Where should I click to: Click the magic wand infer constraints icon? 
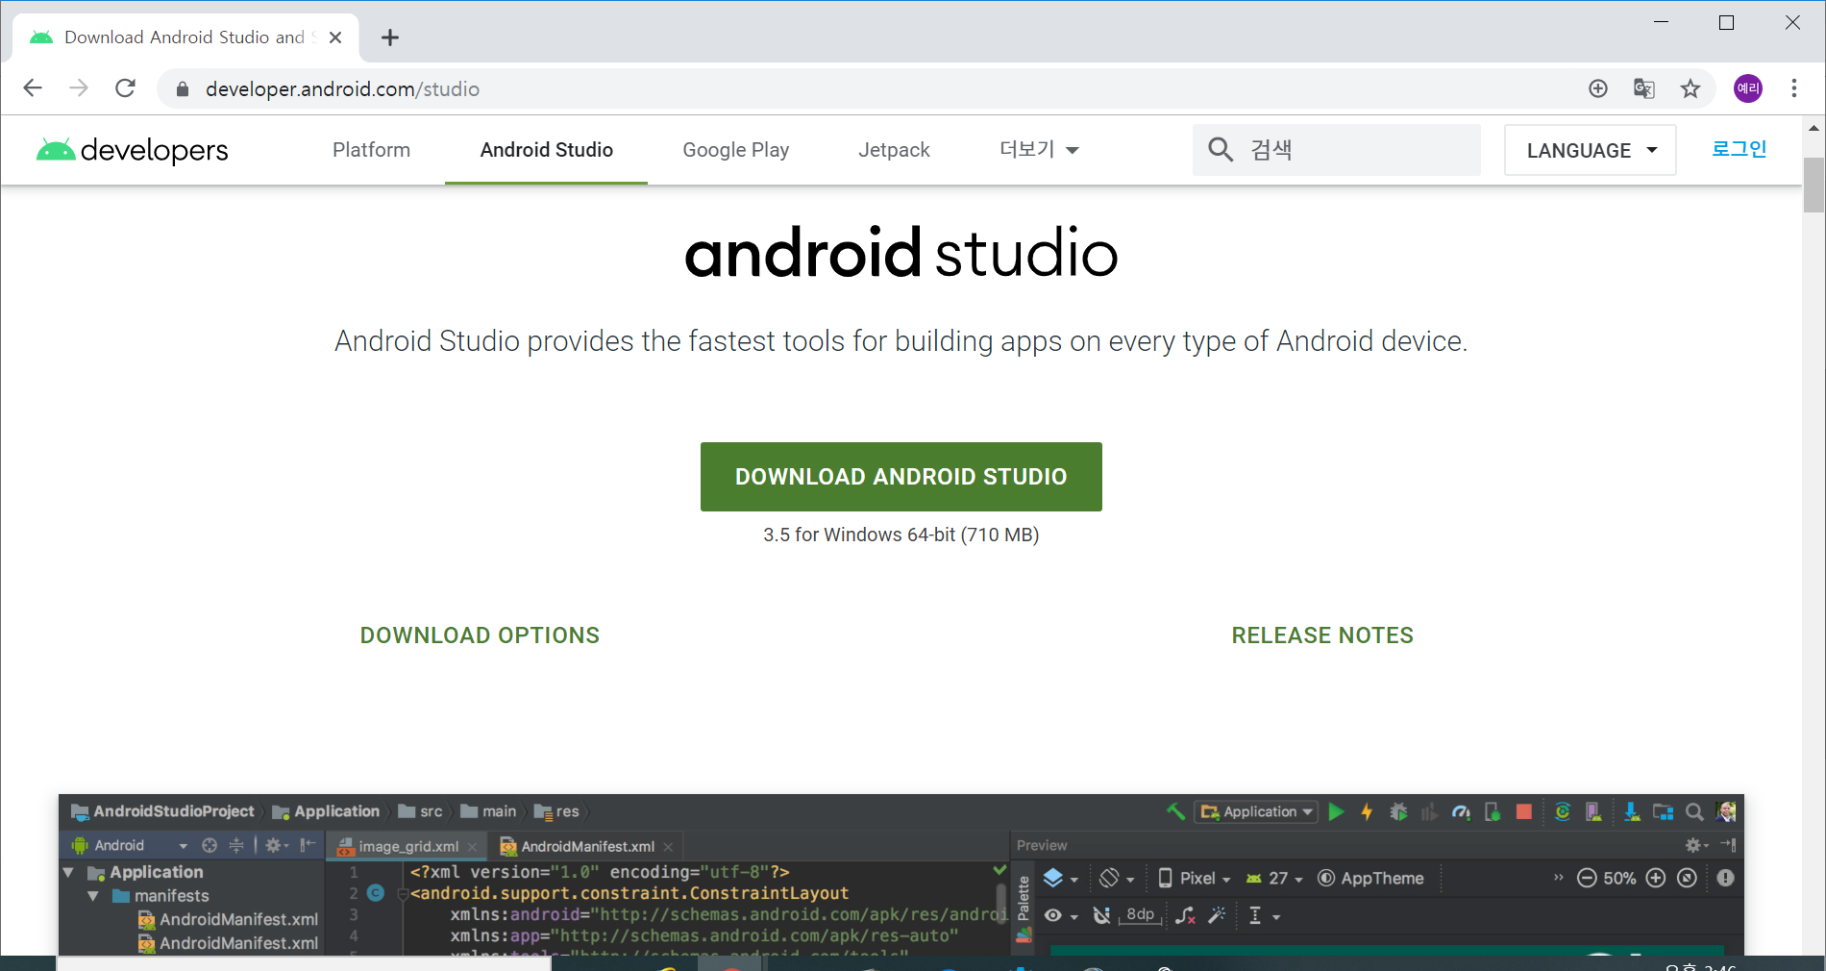(x=1218, y=915)
